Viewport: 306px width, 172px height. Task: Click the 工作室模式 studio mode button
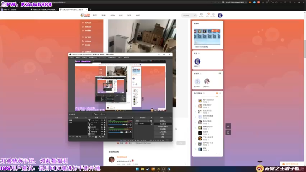(163, 132)
